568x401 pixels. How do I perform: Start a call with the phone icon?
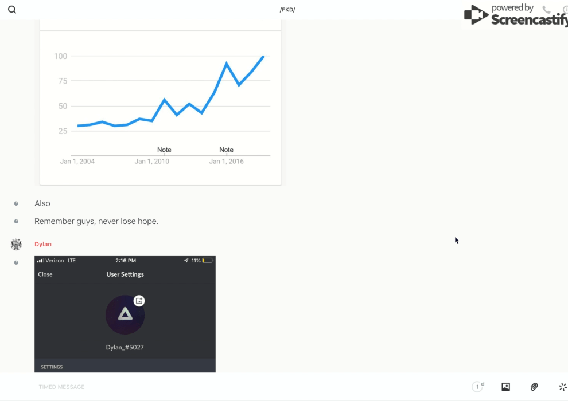[x=546, y=10]
